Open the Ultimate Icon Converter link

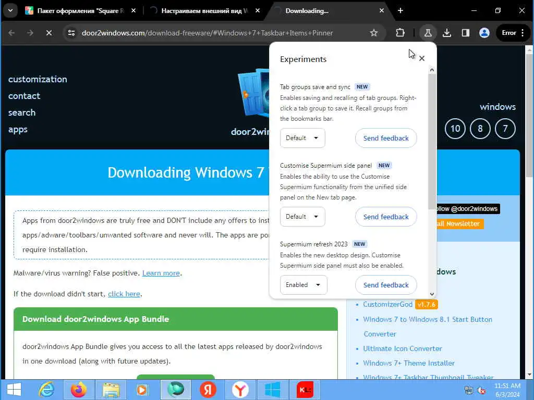point(403,348)
